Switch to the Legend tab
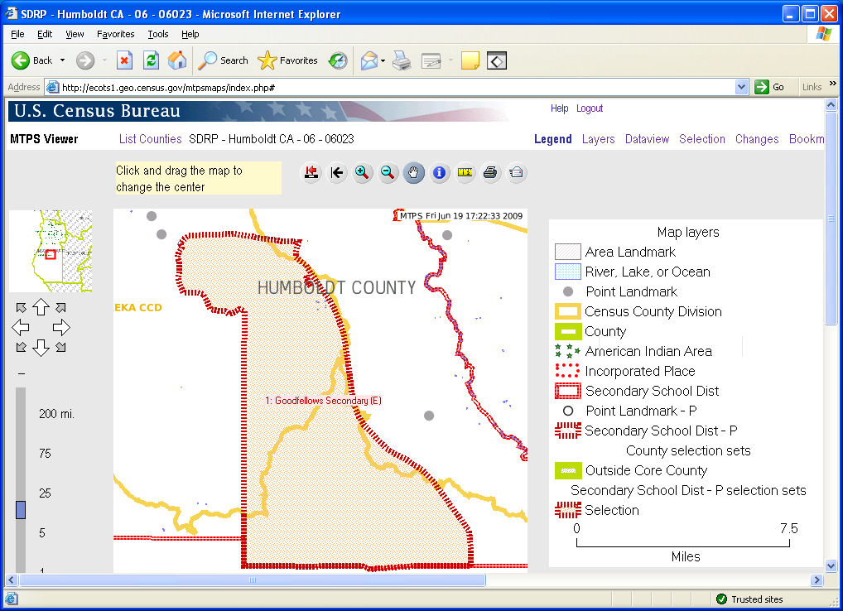The image size is (843, 611). click(552, 139)
